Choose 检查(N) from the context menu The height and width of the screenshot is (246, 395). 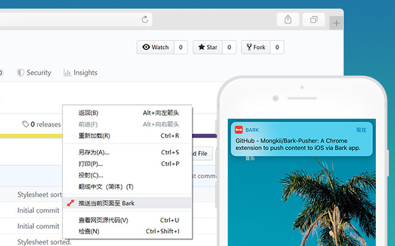pos(128,231)
